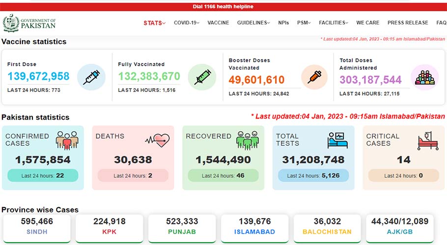Screen dimensions: 447x245
Task: Open the VACCINE menu item
Action: click(218, 23)
